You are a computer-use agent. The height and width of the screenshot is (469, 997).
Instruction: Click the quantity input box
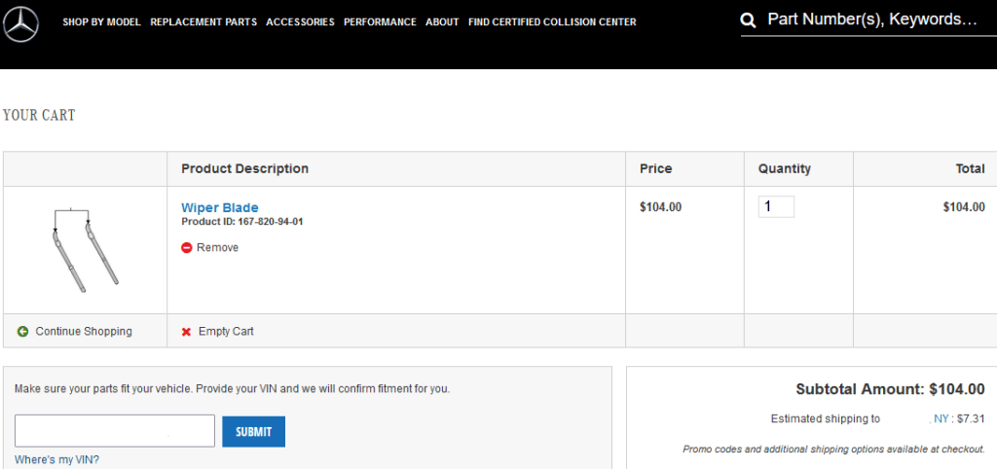[x=776, y=206]
